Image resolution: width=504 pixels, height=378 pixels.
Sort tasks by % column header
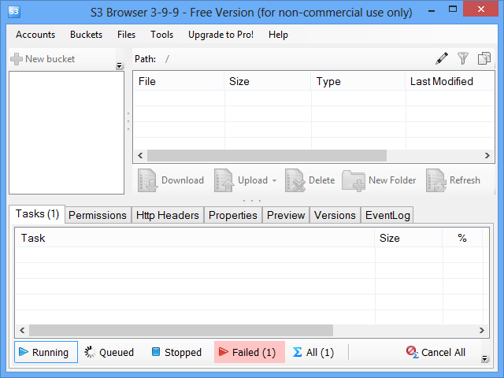[x=462, y=238]
